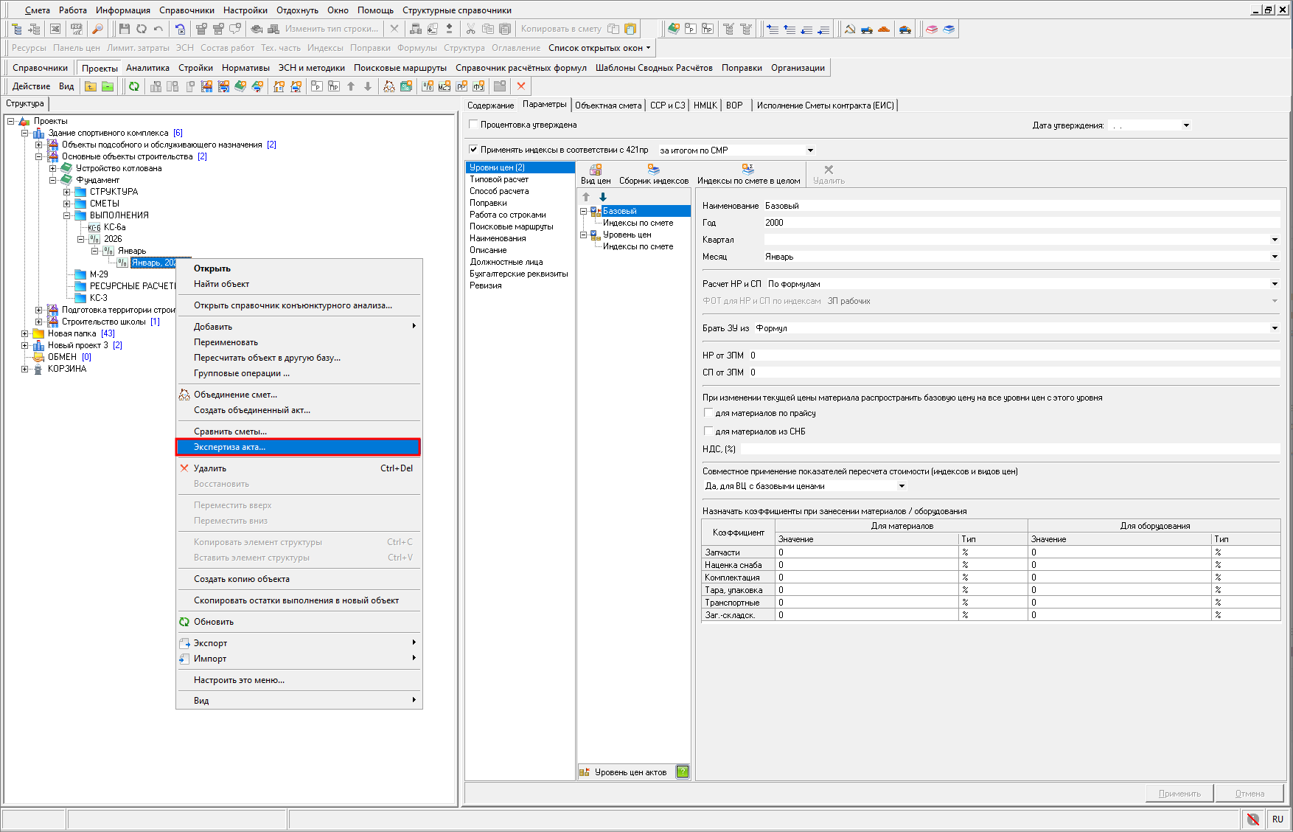Click the red X delete icon in projects toolbar
Screen dimensions: 1293x832
[x=521, y=86]
